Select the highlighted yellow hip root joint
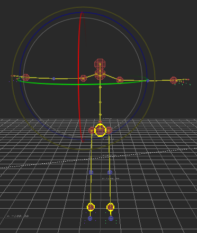 (x=100, y=130)
